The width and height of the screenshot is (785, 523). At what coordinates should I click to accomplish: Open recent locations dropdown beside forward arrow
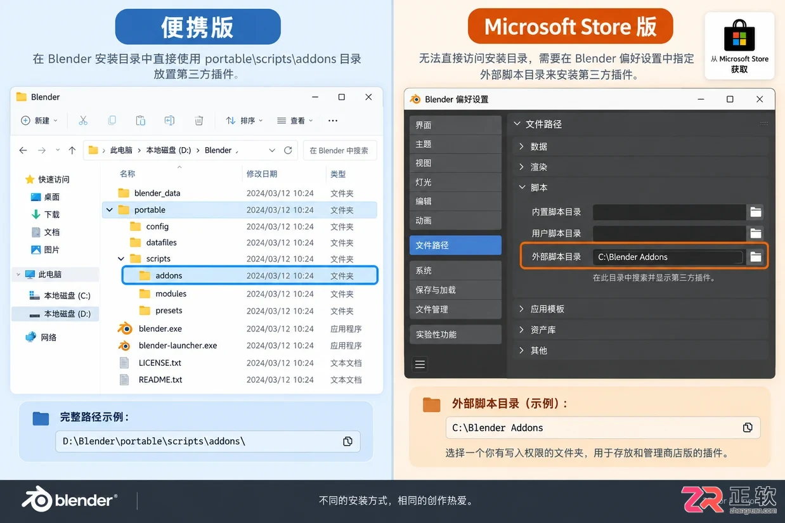click(x=58, y=150)
